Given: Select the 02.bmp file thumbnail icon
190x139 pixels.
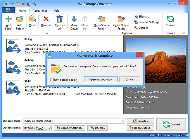Looking at the screenshot, I should coord(13,67).
